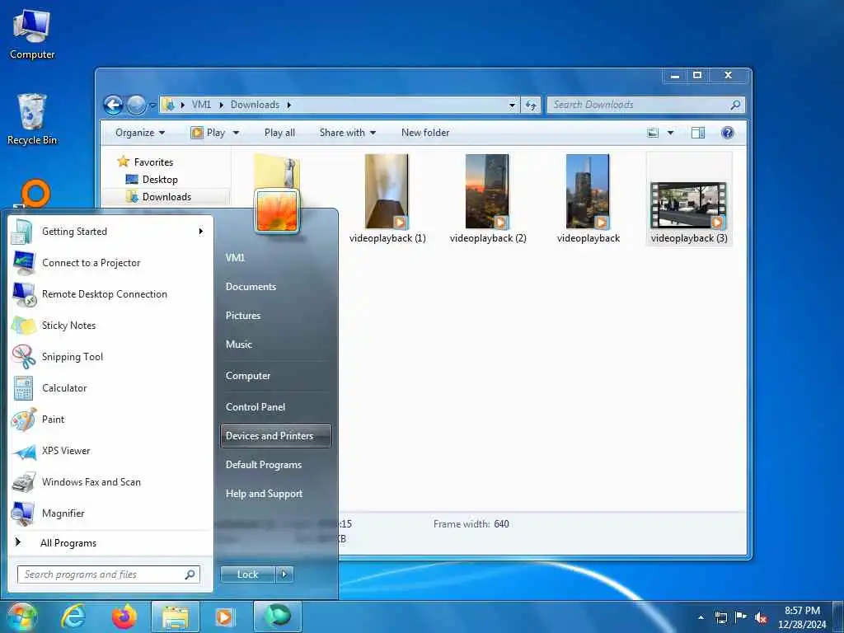Show hidden tray icons arrow
The image size is (844, 633).
[701, 618]
